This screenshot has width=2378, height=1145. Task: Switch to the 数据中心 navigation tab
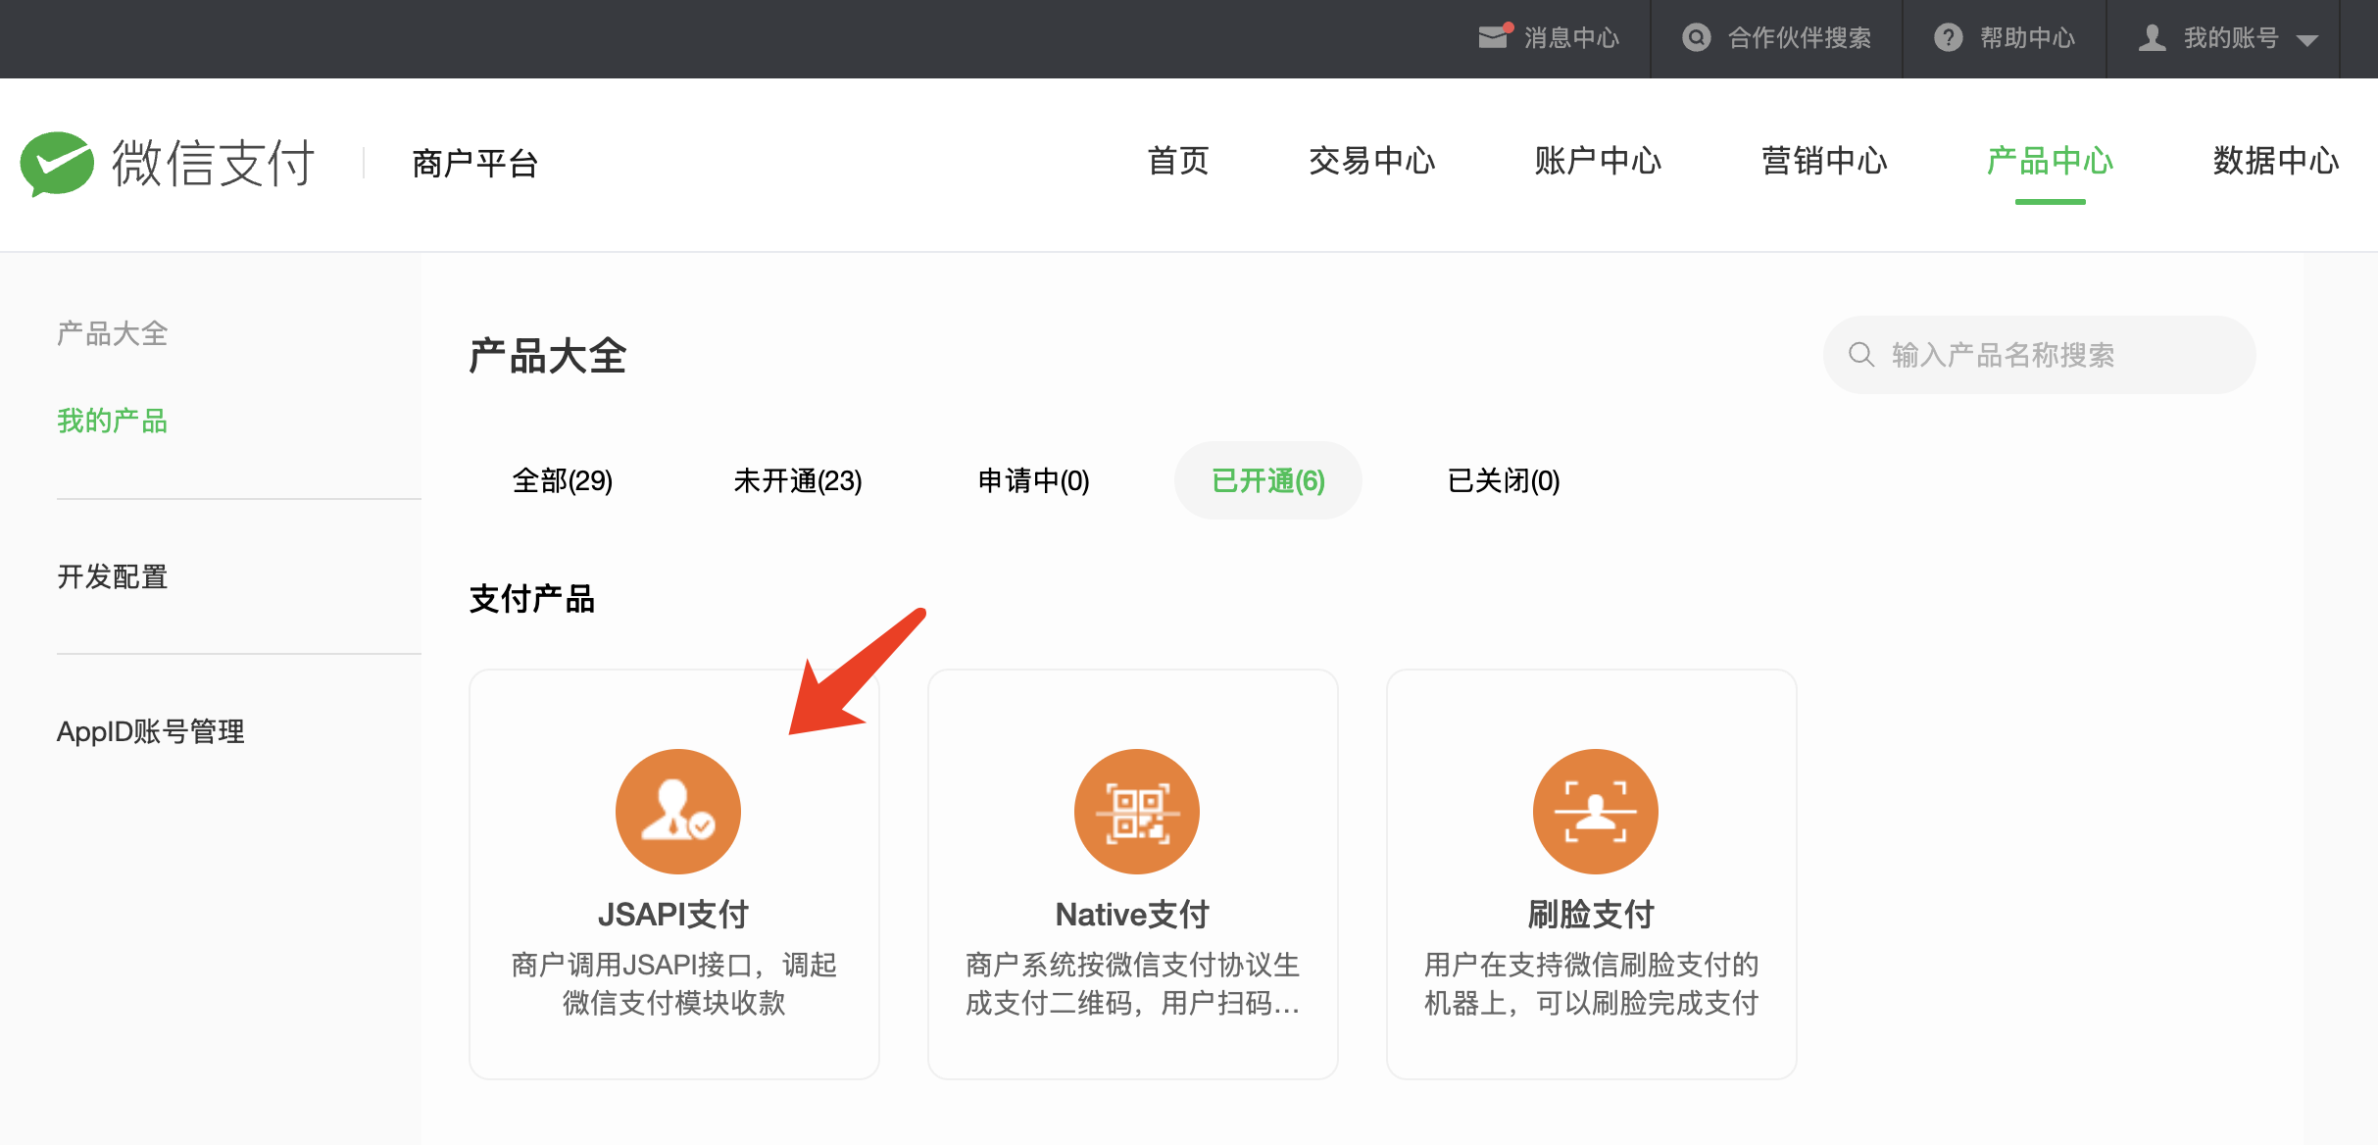tap(2276, 161)
